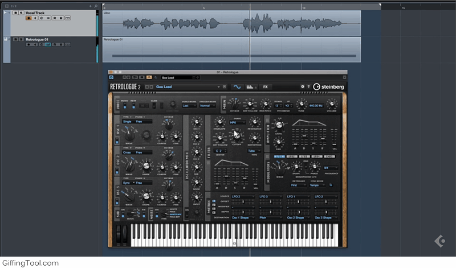Click the amplifier Level knob
This screenshot has height=268, width=456.
[279, 125]
